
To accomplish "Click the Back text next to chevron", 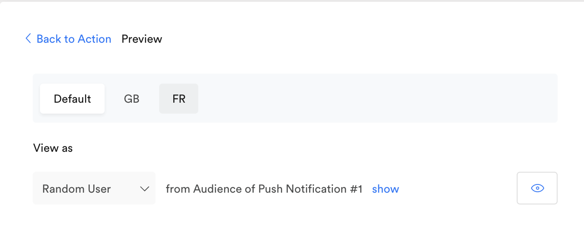I will [49, 39].
